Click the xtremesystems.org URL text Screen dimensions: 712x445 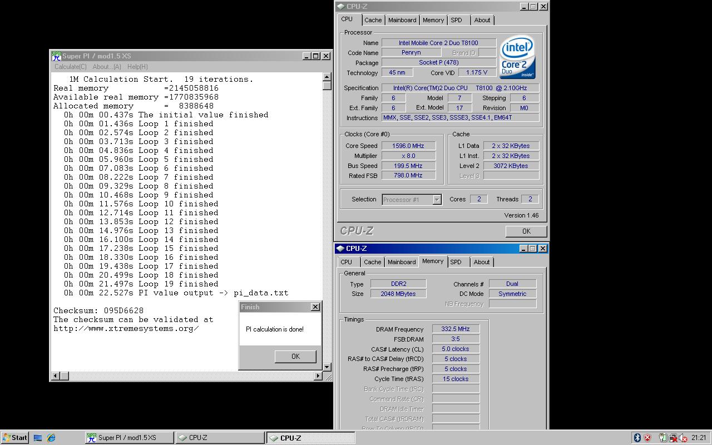pos(126,328)
